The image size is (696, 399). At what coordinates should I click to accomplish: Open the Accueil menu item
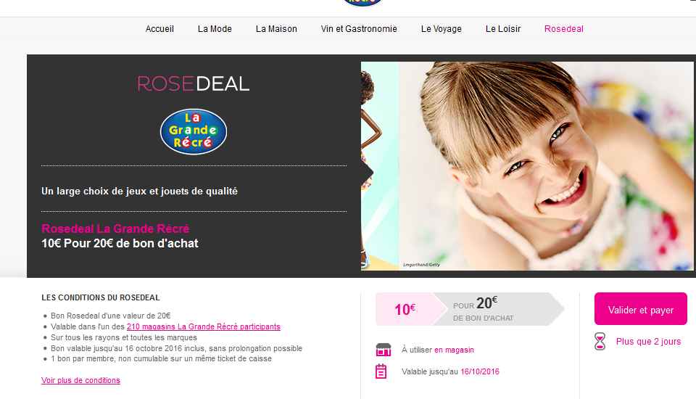[x=159, y=29]
